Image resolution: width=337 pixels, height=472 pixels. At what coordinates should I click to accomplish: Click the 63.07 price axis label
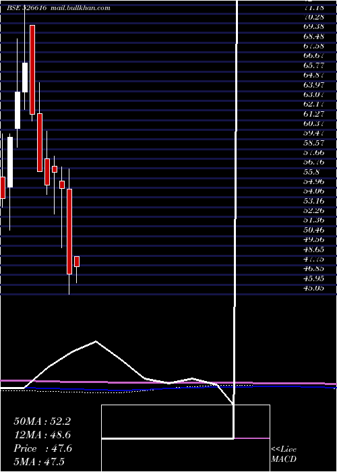pos(313,94)
